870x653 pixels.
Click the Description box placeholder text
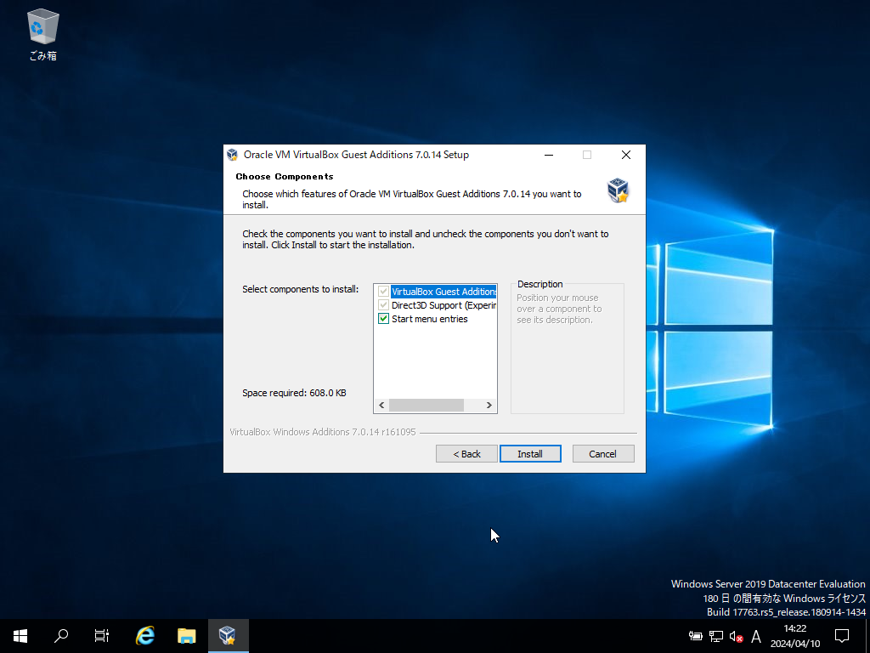tap(559, 309)
